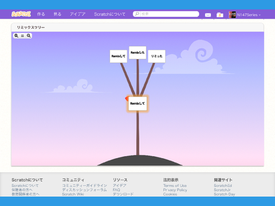275x206 pixels.
Task: Open the 見る menu item
Action: 57,14
